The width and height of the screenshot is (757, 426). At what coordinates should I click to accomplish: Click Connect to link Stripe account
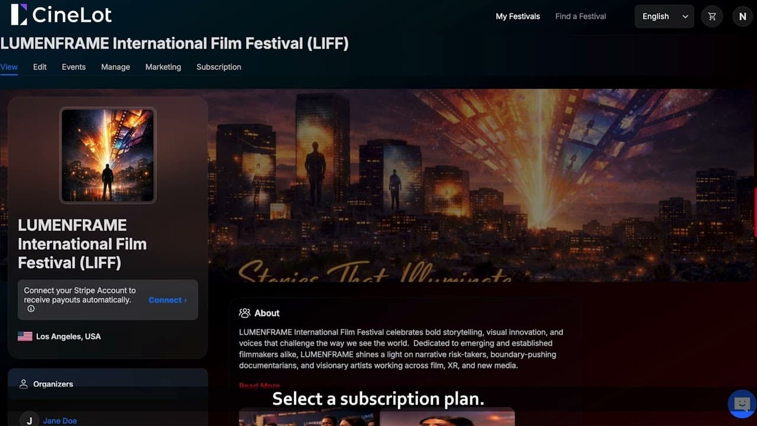[167, 300]
